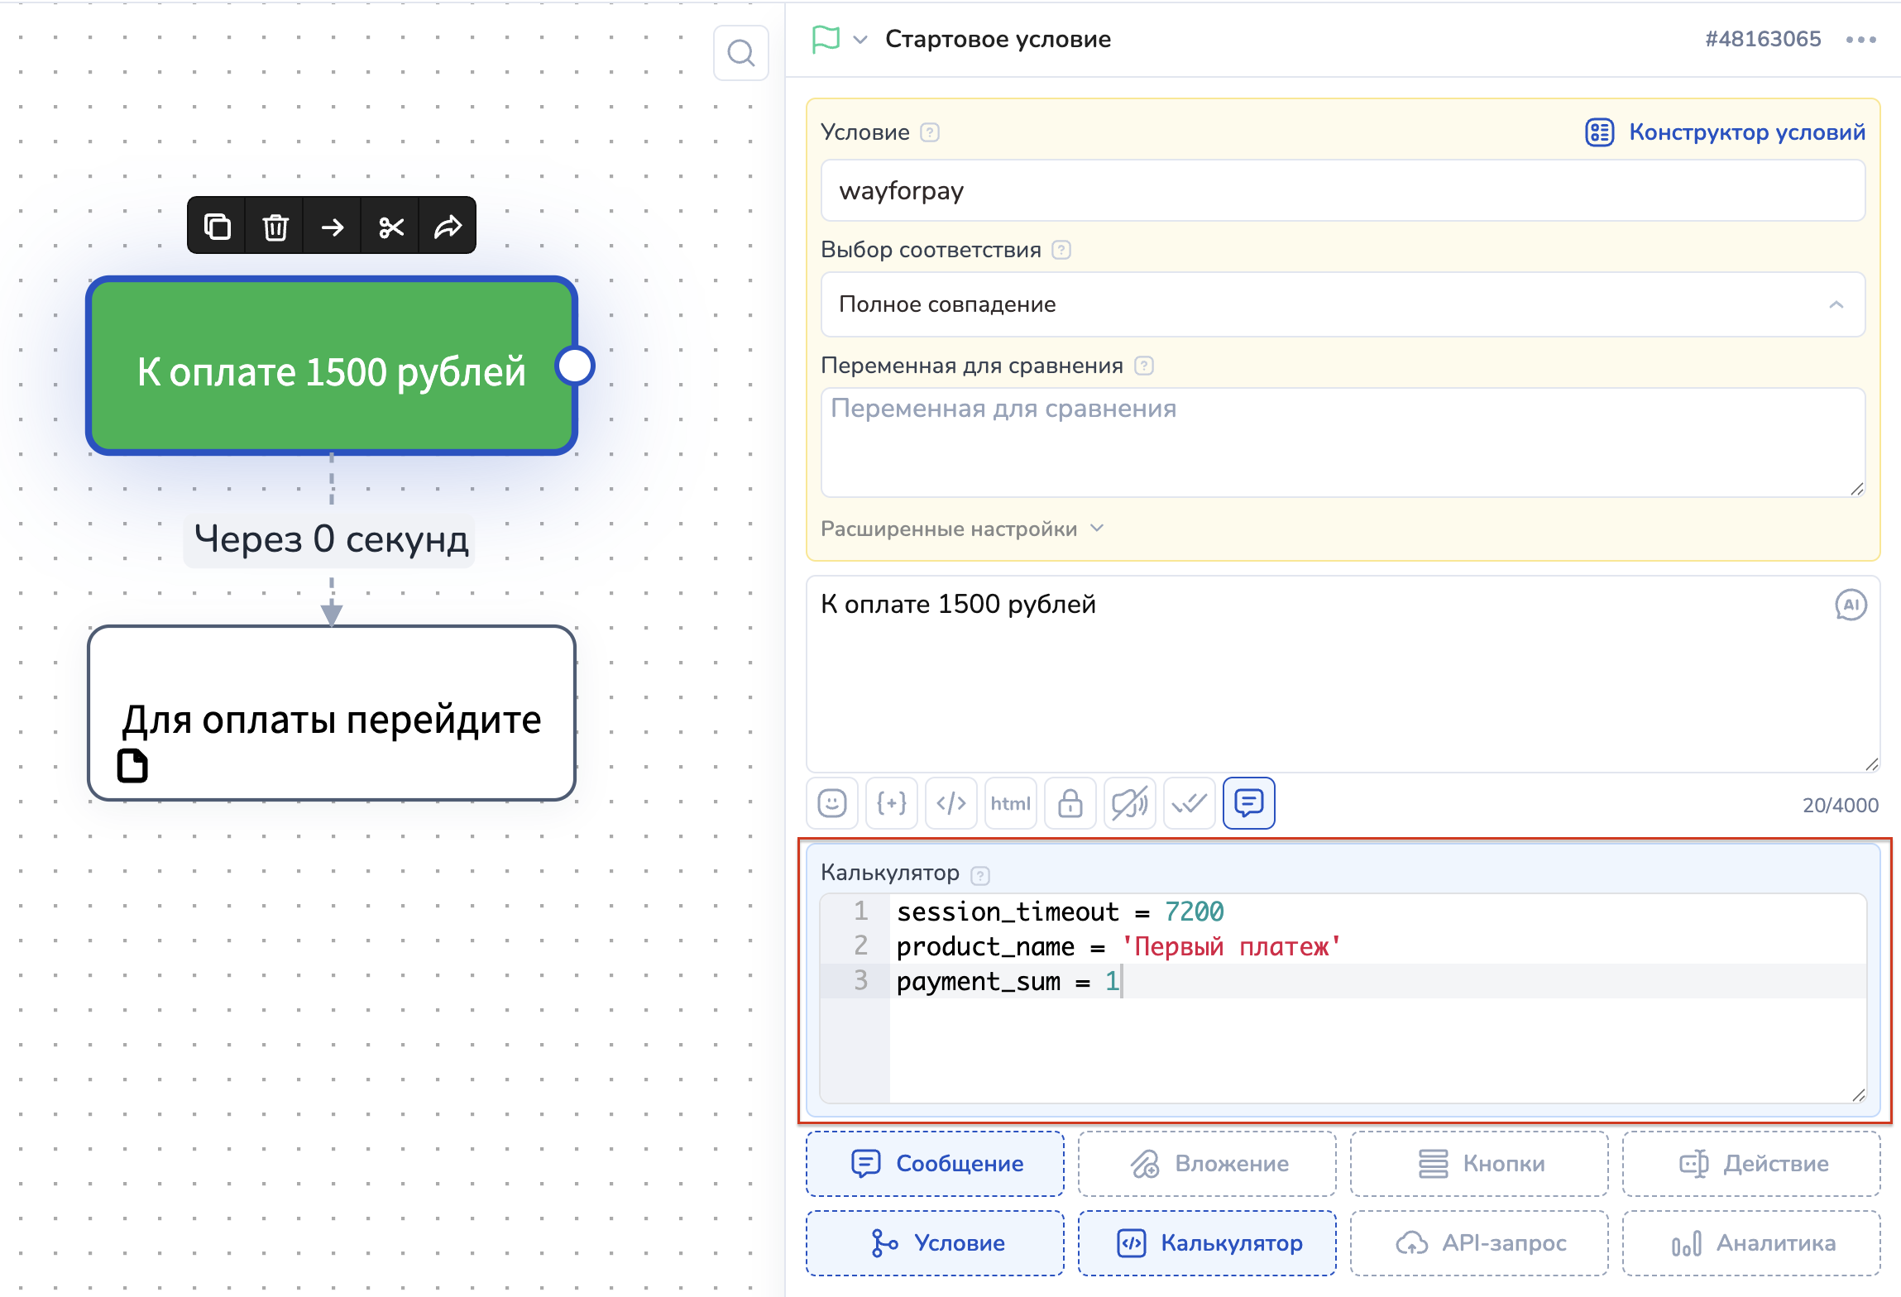The height and width of the screenshot is (1297, 1901).
Task: Insert emoji with smiley icon
Action: [832, 803]
